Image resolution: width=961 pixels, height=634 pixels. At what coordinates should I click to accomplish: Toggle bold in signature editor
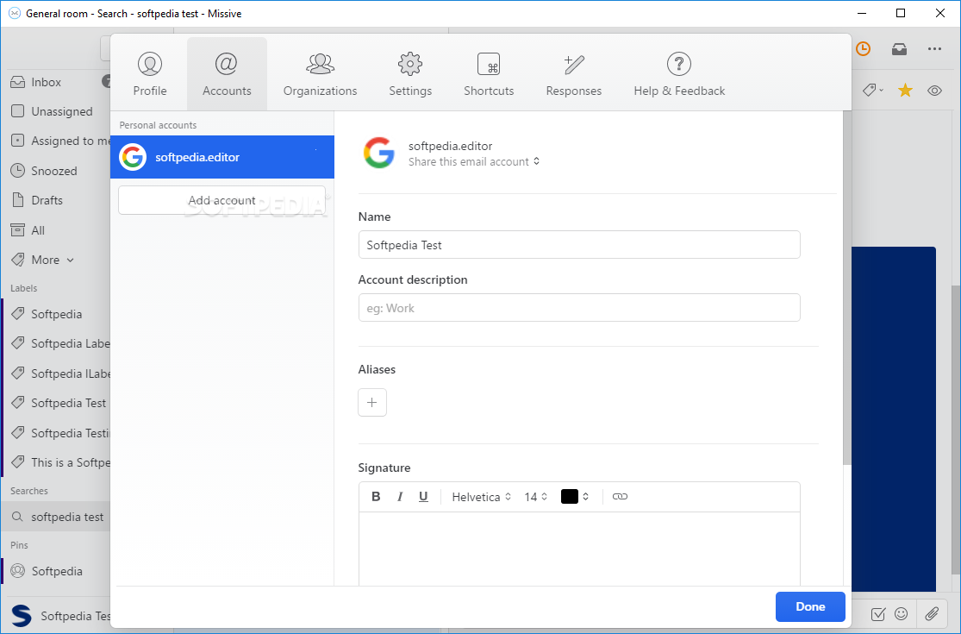click(x=376, y=497)
